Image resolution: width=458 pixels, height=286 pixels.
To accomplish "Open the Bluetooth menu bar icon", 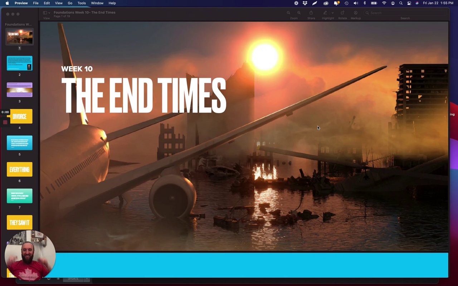I will point(365,3).
